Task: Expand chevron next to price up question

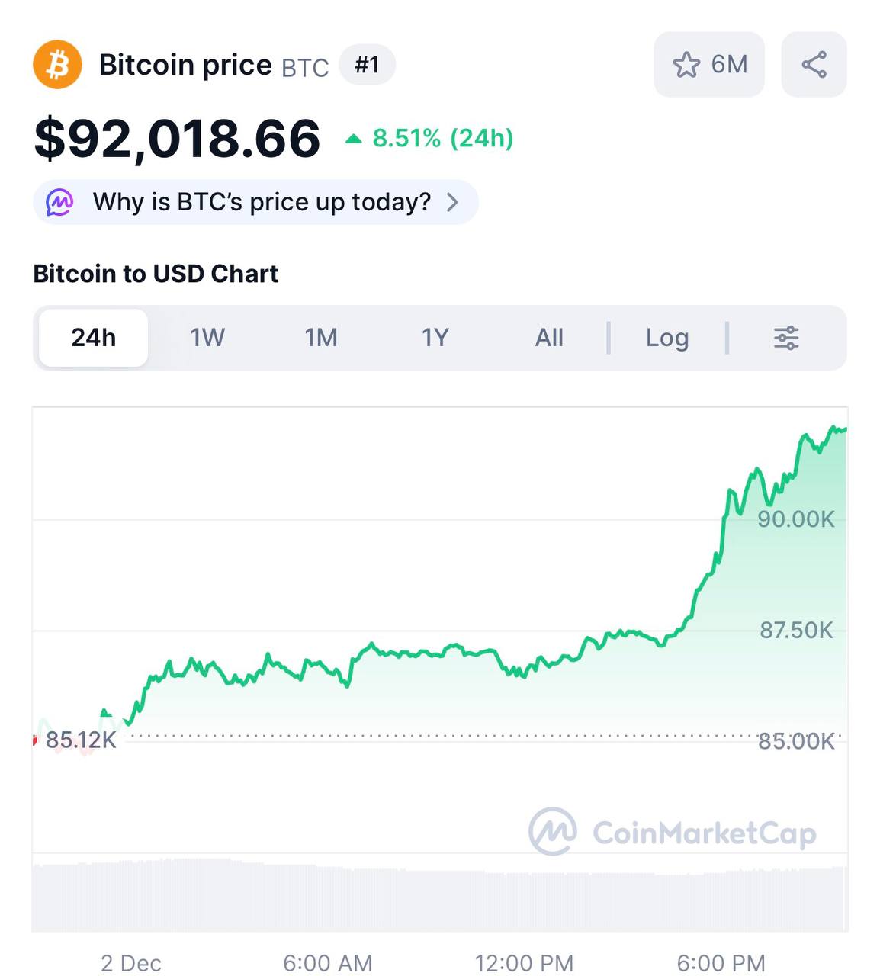Action: (452, 203)
